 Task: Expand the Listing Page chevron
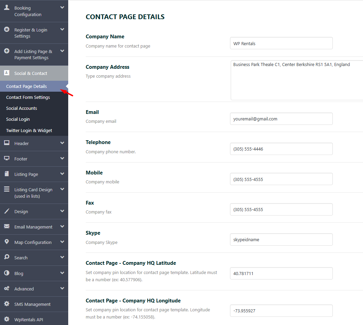point(62,174)
